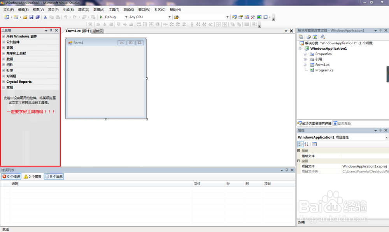The height and width of the screenshot is (232, 389).
Task: Toggle auto-hide pin on Solution Explorer
Action: [380, 30]
